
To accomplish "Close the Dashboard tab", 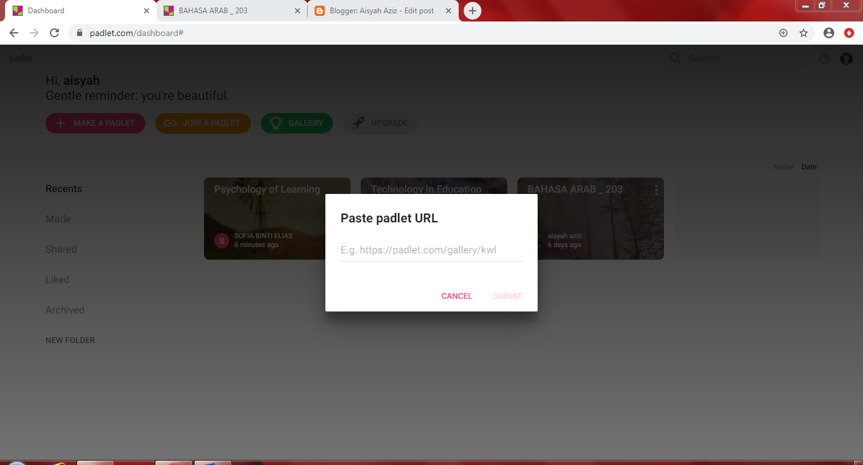I will pos(147,11).
